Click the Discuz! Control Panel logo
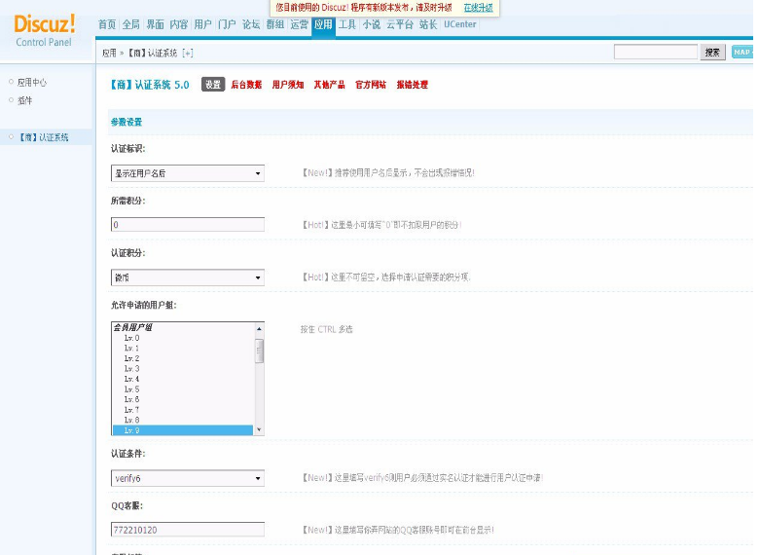 [45, 29]
